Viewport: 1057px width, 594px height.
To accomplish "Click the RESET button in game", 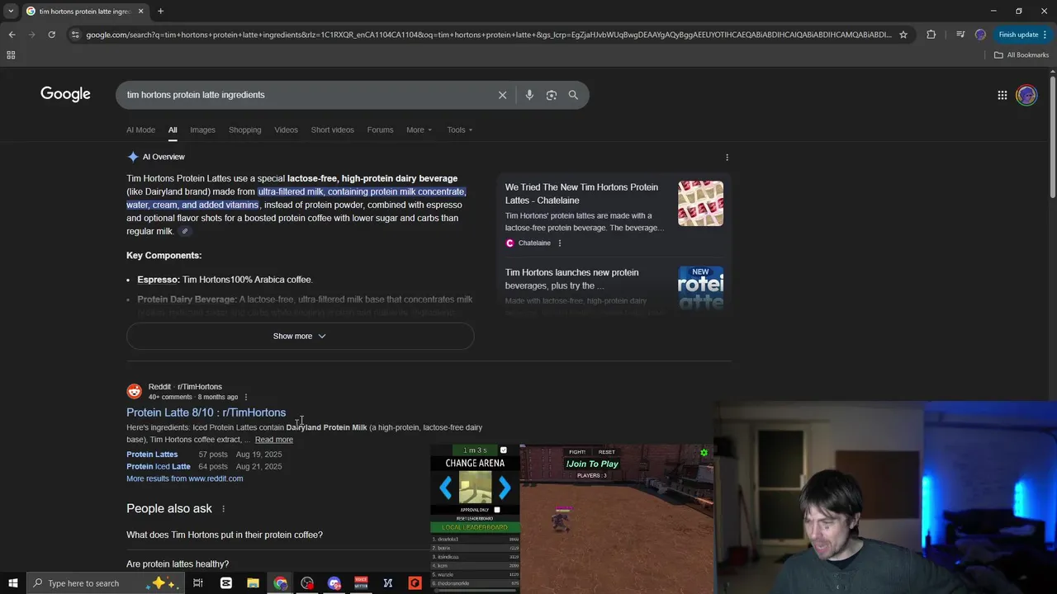I will coord(607,452).
